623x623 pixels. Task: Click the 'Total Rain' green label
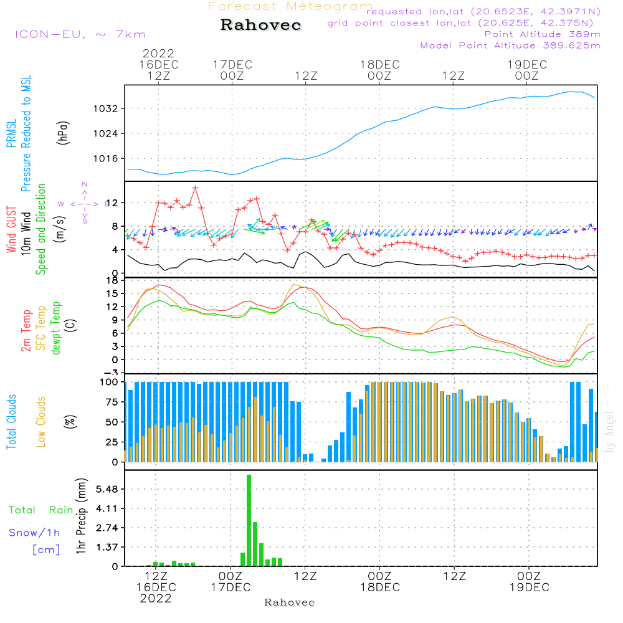[41, 510]
